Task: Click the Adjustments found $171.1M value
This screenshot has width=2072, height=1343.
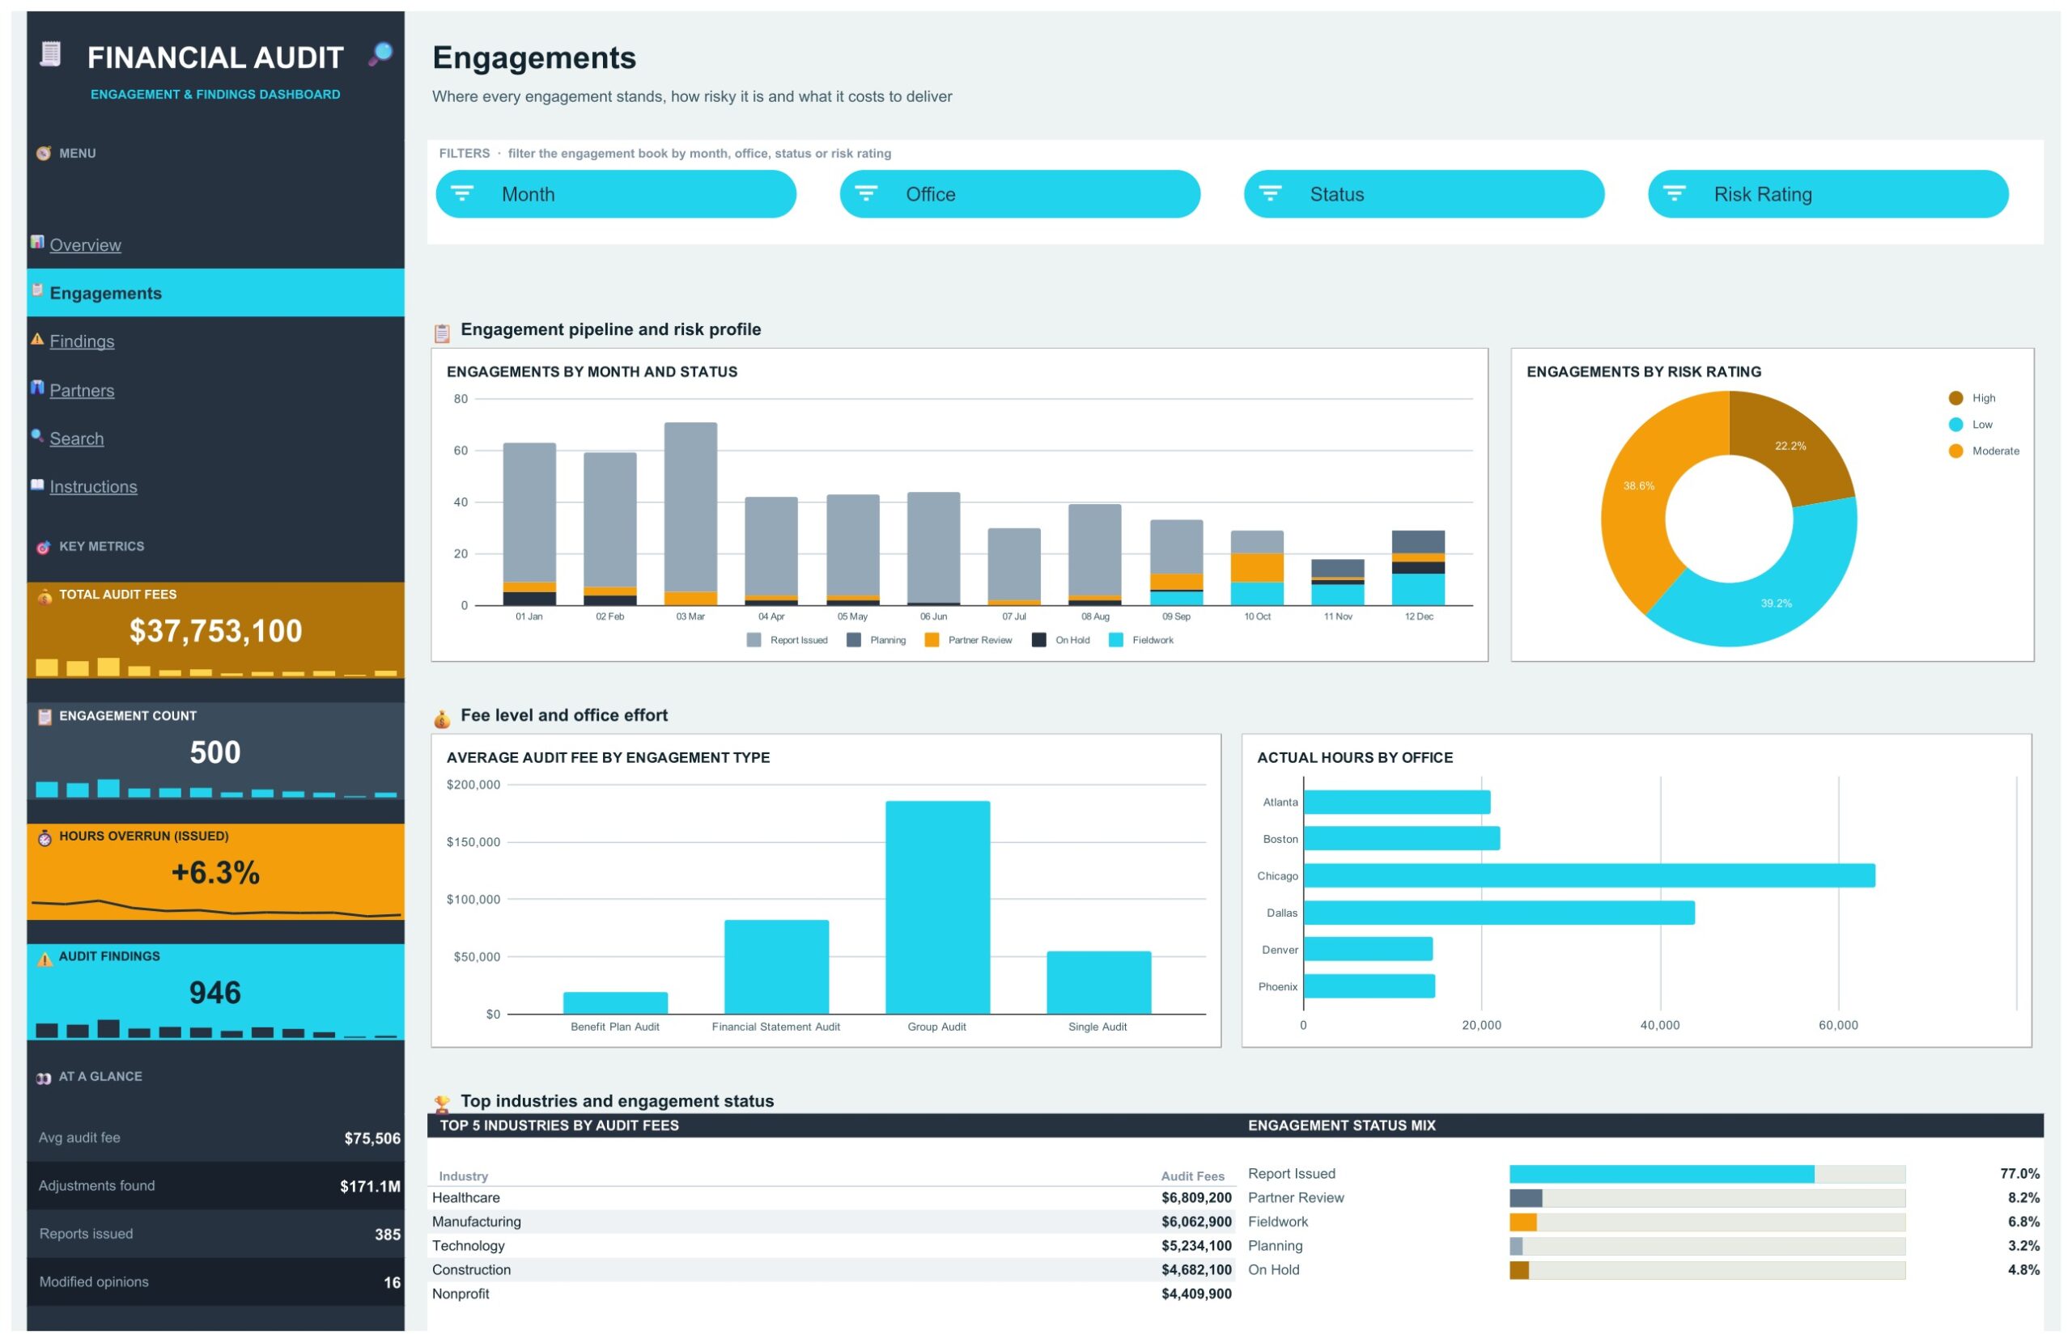Action: point(370,1186)
